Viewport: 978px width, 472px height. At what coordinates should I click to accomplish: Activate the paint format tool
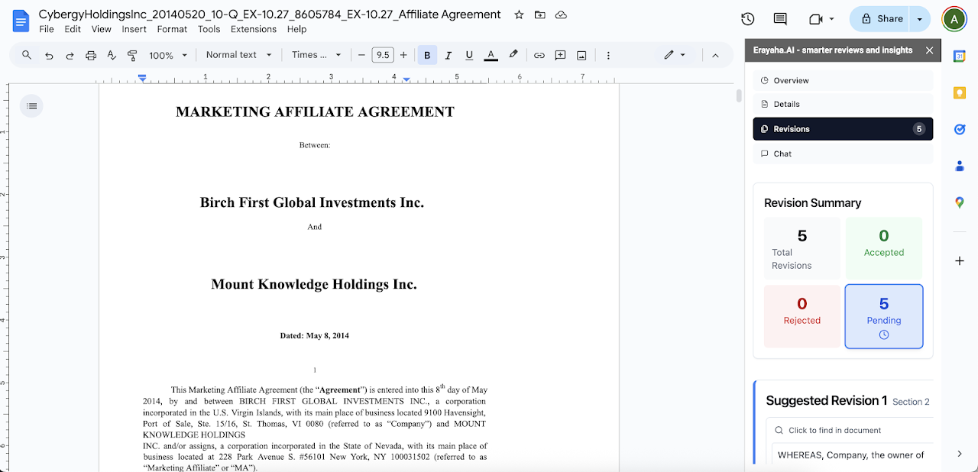point(132,55)
